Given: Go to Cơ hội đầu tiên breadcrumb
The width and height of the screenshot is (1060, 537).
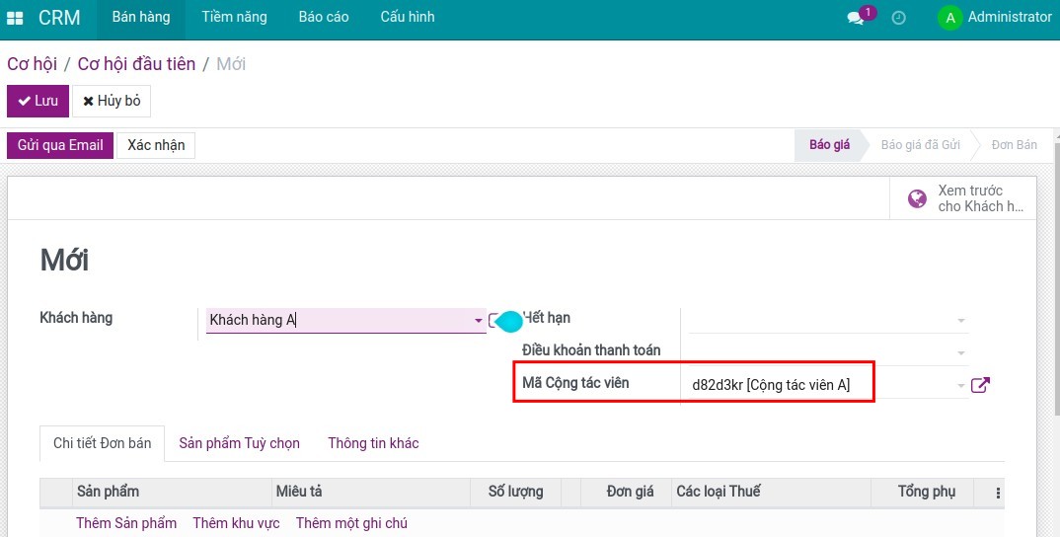Looking at the screenshot, I should coord(136,64).
